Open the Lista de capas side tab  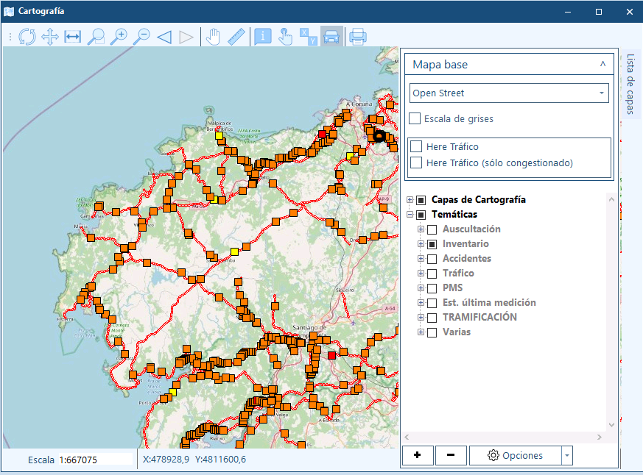[630, 85]
